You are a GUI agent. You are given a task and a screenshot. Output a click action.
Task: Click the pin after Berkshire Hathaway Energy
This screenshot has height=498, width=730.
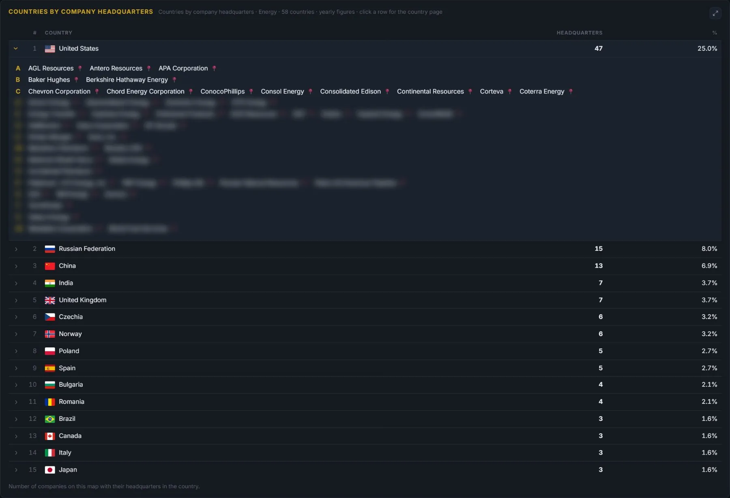pyautogui.click(x=174, y=80)
